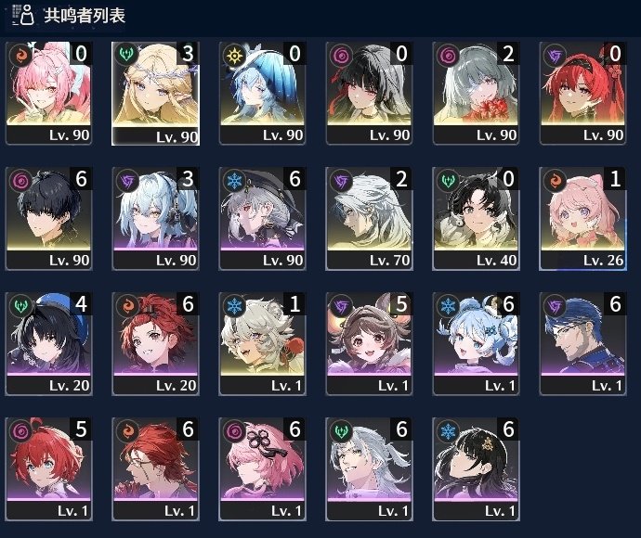Open the pink-haired Lv. 1 card with black hairpin
The width and height of the screenshot is (641, 538).
pos(263,469)
